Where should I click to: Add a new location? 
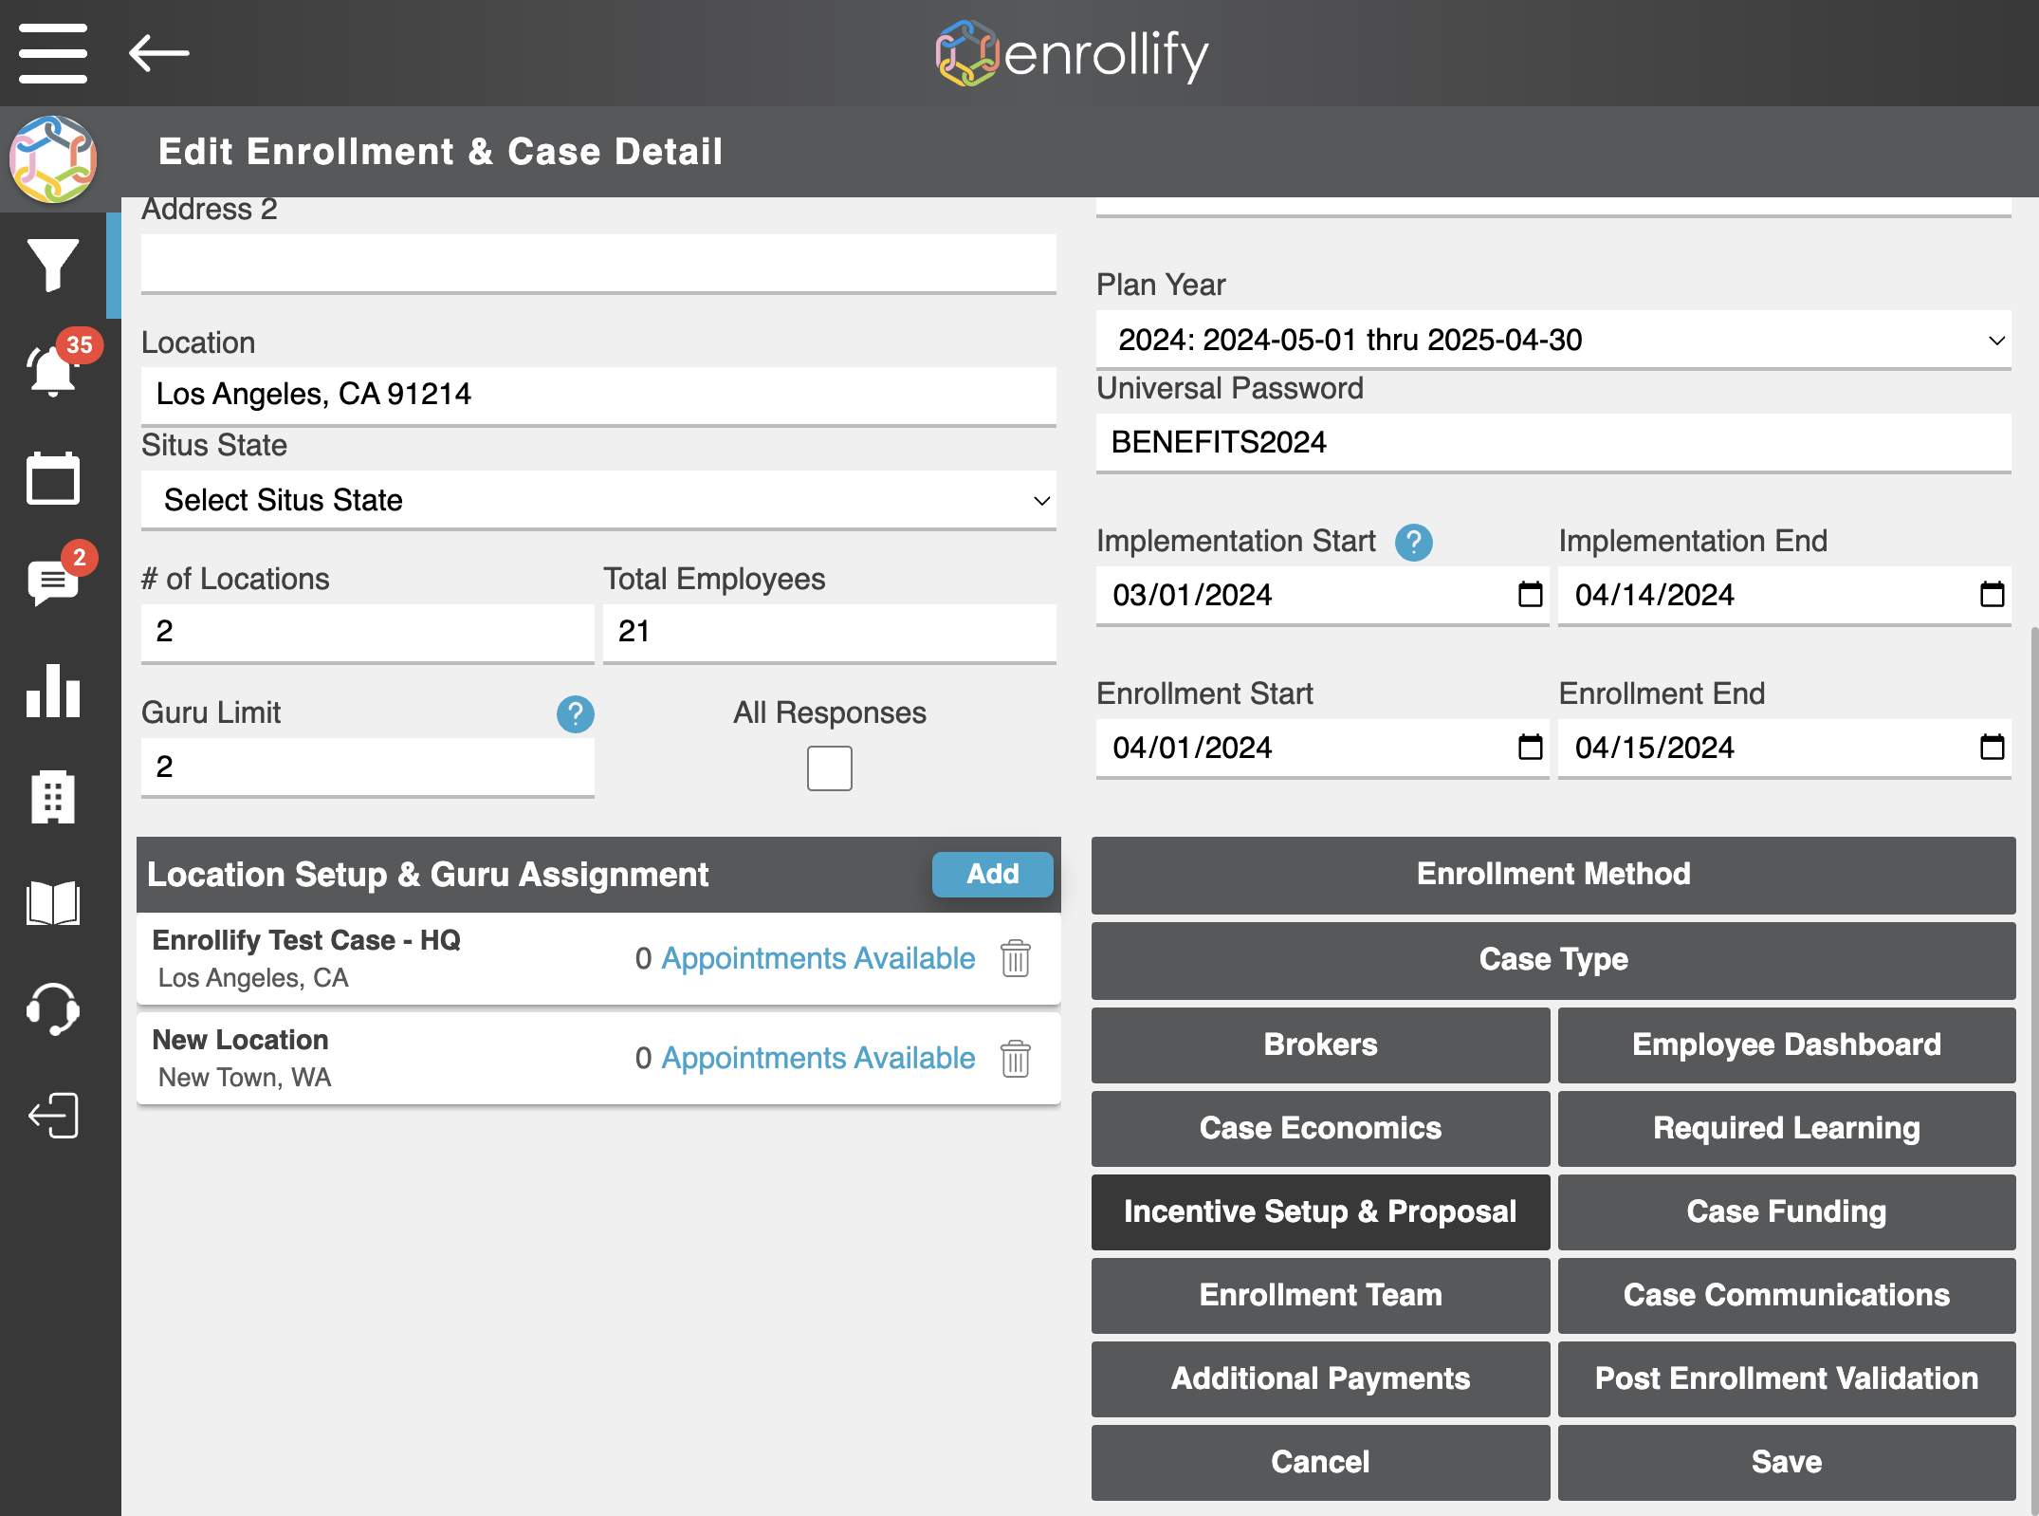[x=992, y=874]
